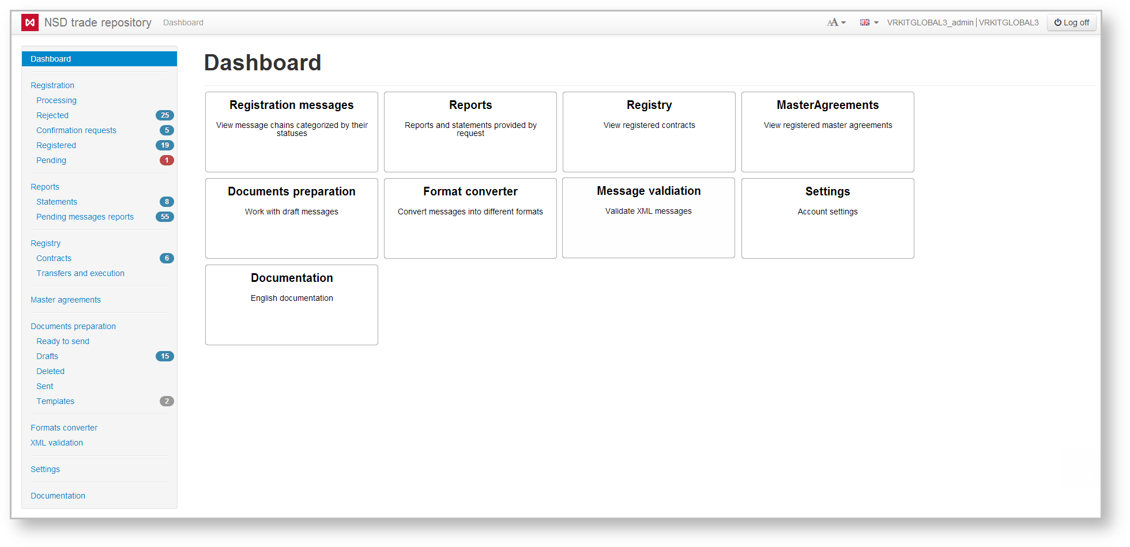This screenshot has width=1130, height=547.
Task: Click the Contracts count badge 6
Action: tap(167, 258)
